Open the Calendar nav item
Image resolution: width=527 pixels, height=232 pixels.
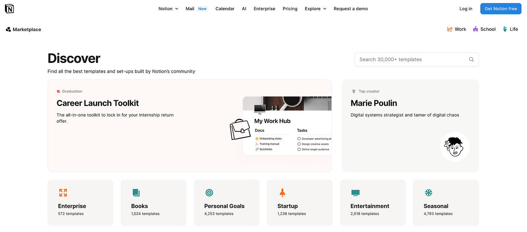pos(225,9)
